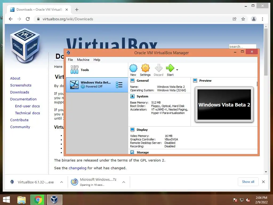Click the VirtualBox cube logo on the webpage
This screenshot has width=273, height=205.
click(25, 45)
